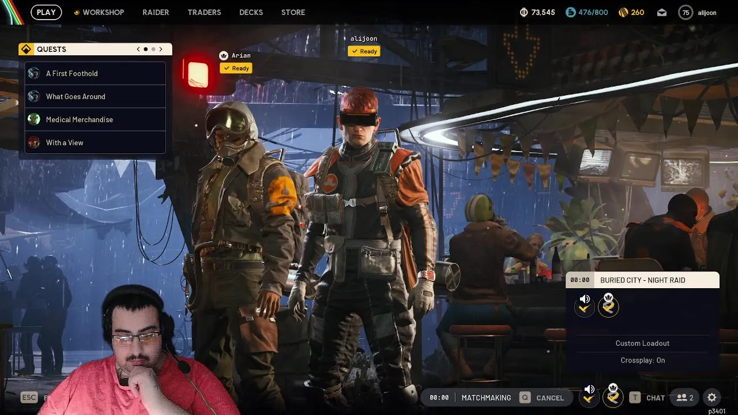Click the 260 token balance
738x415 pixels.
pos(638,13)
